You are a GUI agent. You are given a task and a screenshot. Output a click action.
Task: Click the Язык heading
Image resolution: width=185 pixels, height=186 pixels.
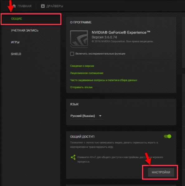point(74,104)
